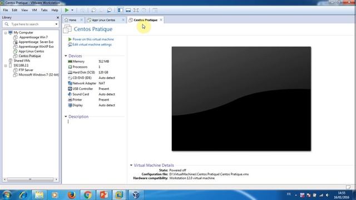Collapse the 192.168.2.1 tree node
356x200 pixels.
(6, 66)
